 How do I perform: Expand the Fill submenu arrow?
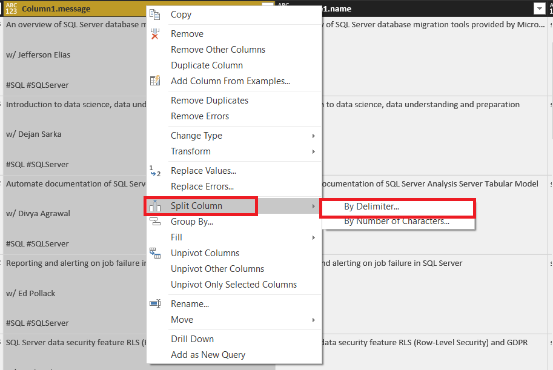click(313, 237)
